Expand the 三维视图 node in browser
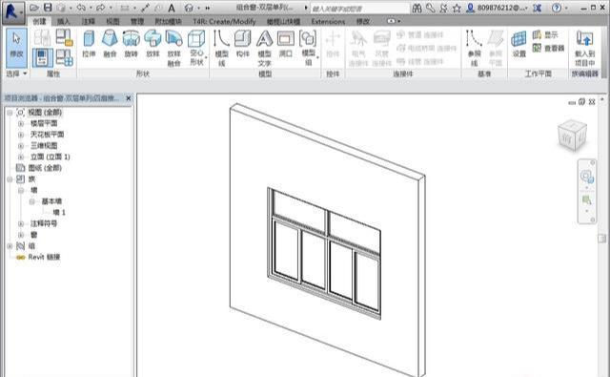Viewport: 610px width, 377px height. [21, 146]
